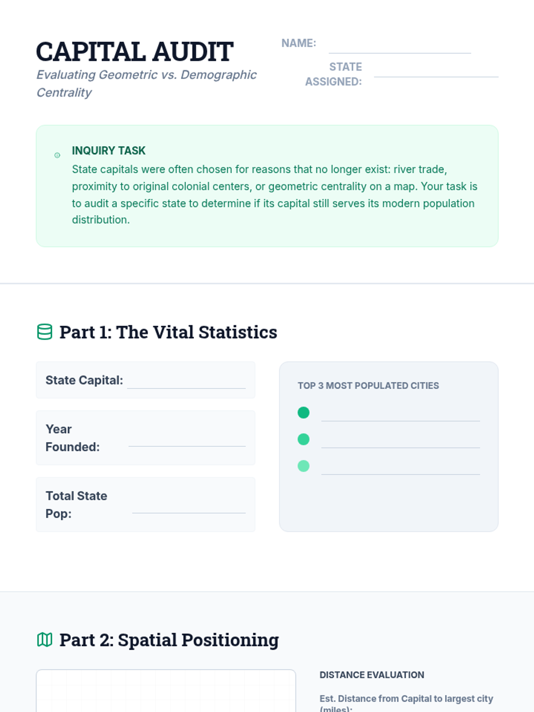
Task: Click the State Assigned blank line
Action: click(x=436, y=72)
